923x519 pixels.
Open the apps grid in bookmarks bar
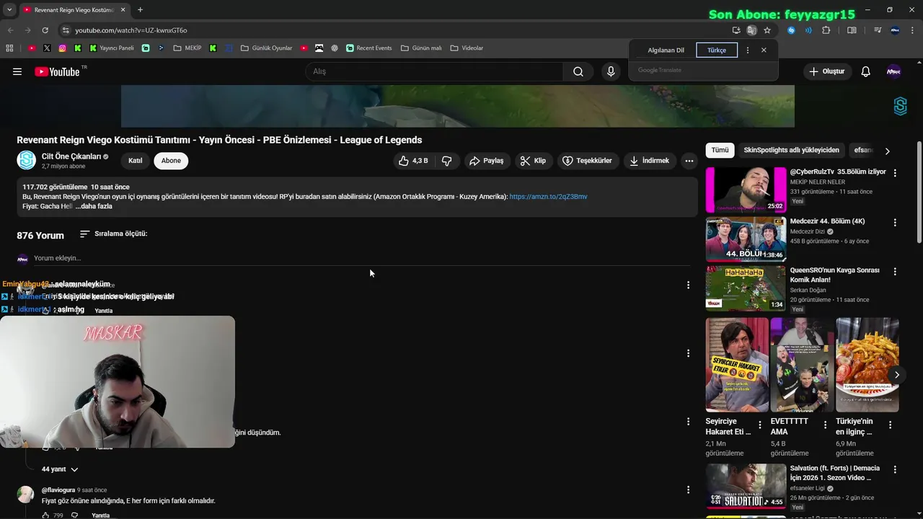9,48
